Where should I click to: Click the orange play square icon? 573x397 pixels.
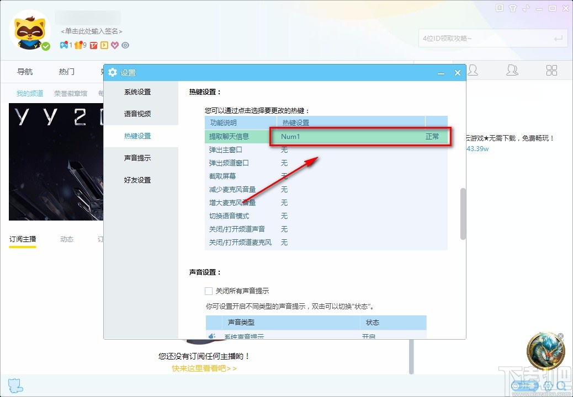[x=104, y=45]
